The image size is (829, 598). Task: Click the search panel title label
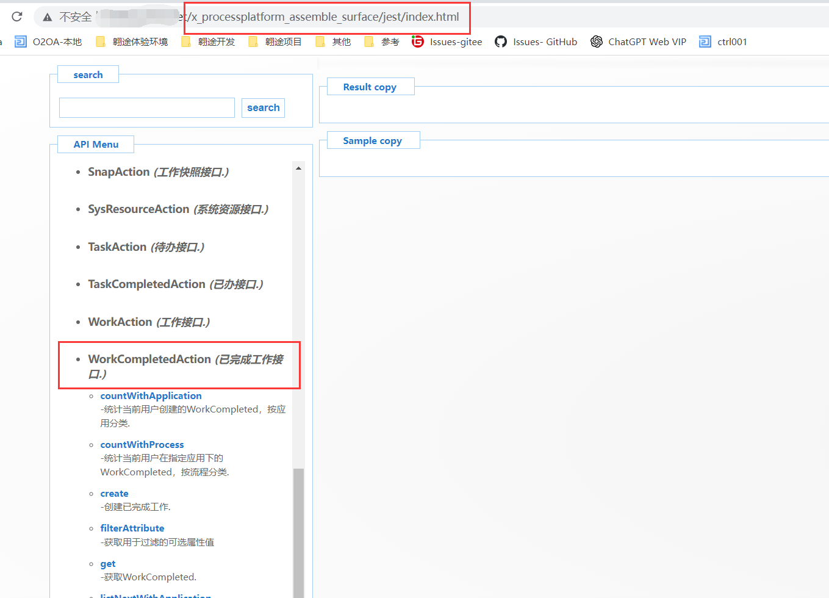88,74
